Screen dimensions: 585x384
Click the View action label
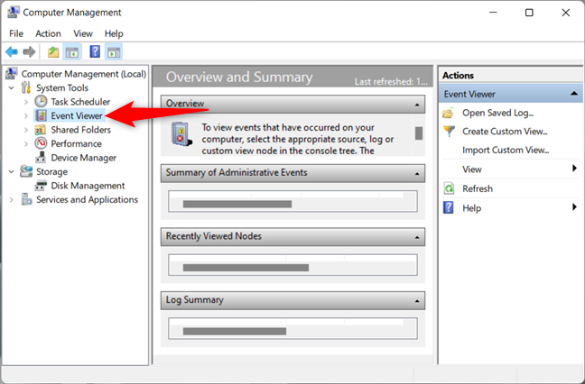coord(472,169)
